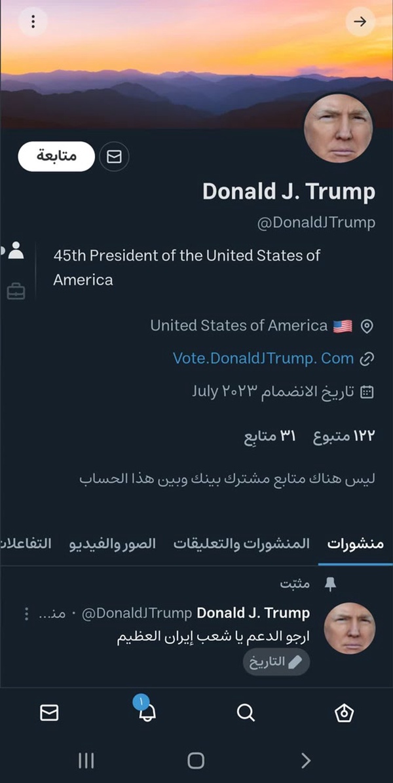Tap Android recent apps navigation button

point(86,761)
